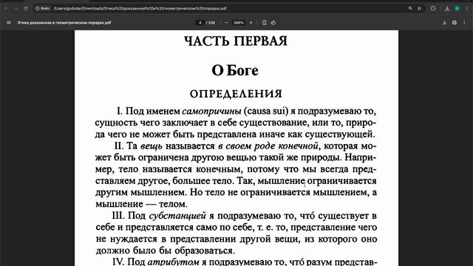
Task: Click the ОПРЕДЕЛЕНИЯ heading
Action: coord(236,94)
